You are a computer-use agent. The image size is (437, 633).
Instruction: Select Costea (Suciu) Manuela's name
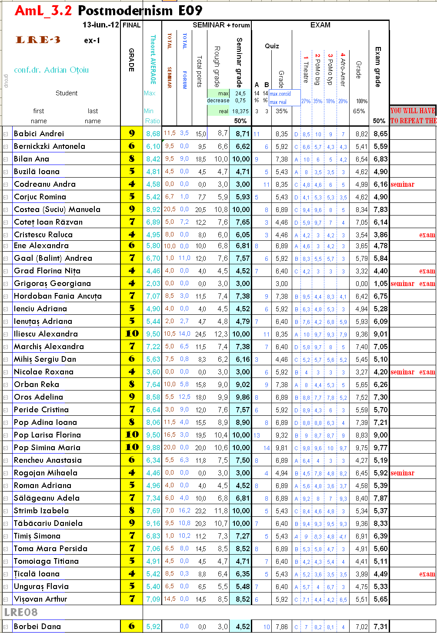[x=57, y=209]
